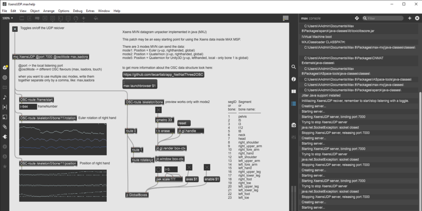Open the reference book icon

(293, 91)
